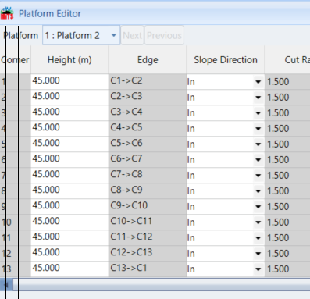Screen dimensions: 310x299
Task: Select row header for corner 12
Action: 15,254
